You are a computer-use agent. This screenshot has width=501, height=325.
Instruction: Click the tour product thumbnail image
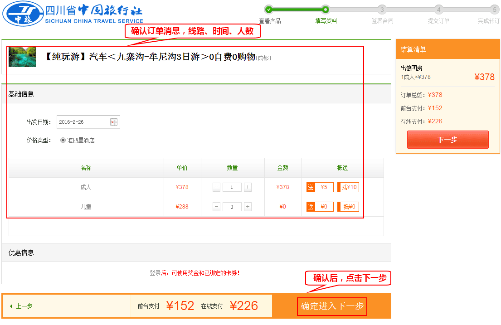point(21,57)
